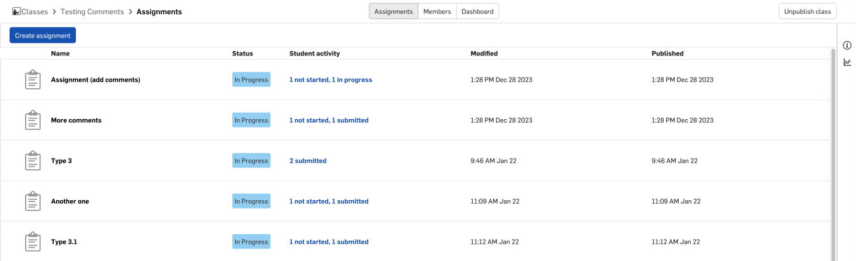This screenshot has height=261, width=856.
Task: Open Testing Comments breadcrumb link
Action: pyautogui.click(x=93, y=12)
